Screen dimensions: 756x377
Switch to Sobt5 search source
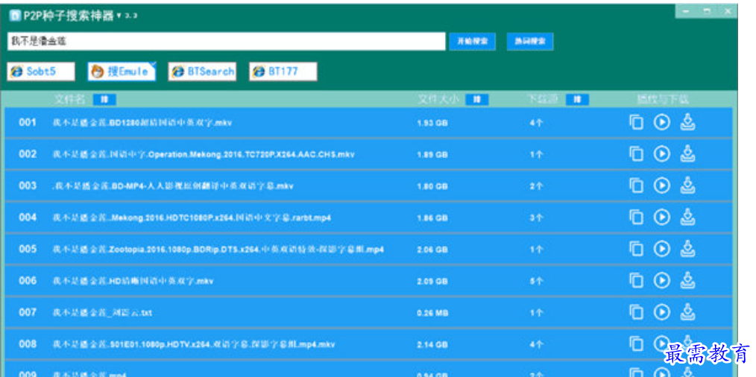click(x=41, y=72)
